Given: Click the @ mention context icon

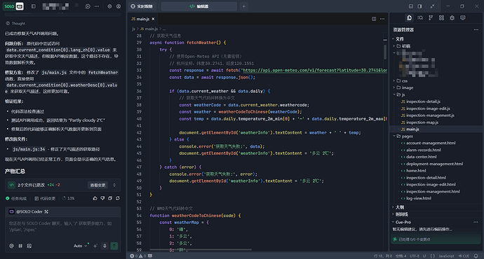Looking at the screenshot, I should (x=11, y=246).
